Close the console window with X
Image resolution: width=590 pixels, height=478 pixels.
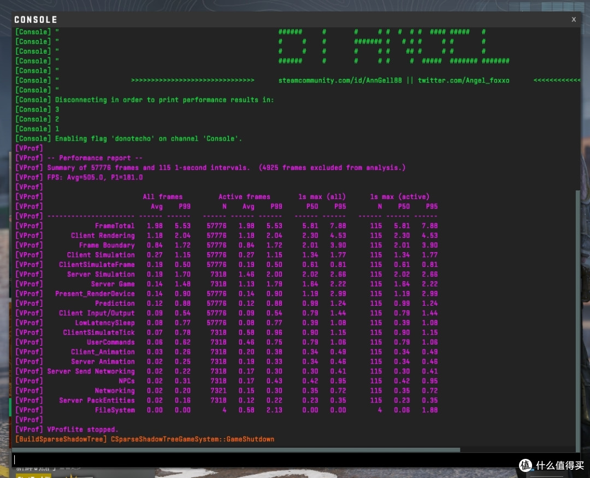[574, 19]
